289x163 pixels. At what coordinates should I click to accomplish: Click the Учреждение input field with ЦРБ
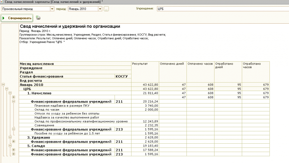click(223, 9)
